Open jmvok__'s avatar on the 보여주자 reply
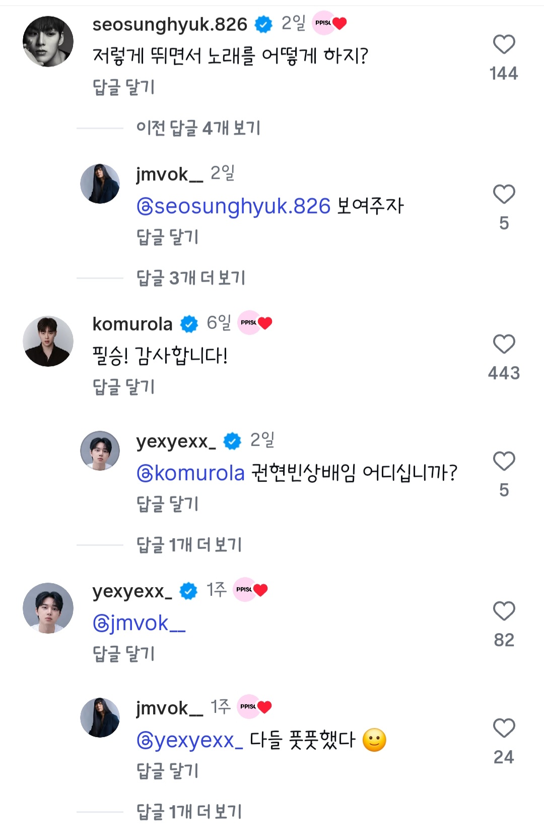This screenshot has width=544, height=829. point(100,184)
